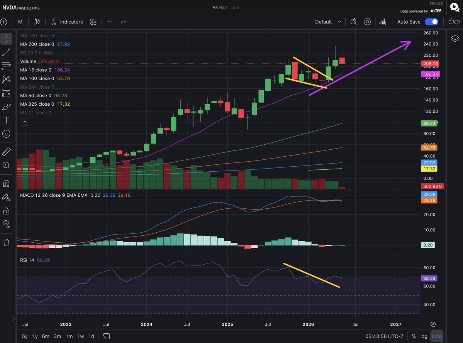This screenshot has width=463, height=343.
Task: Select the horizontal lines Fibonacci tool
Action: tap(6, 66)
